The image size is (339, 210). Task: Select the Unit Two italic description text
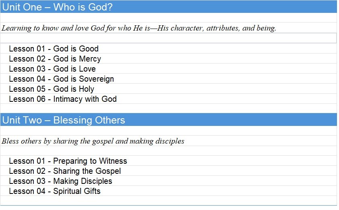click(93, 141)
